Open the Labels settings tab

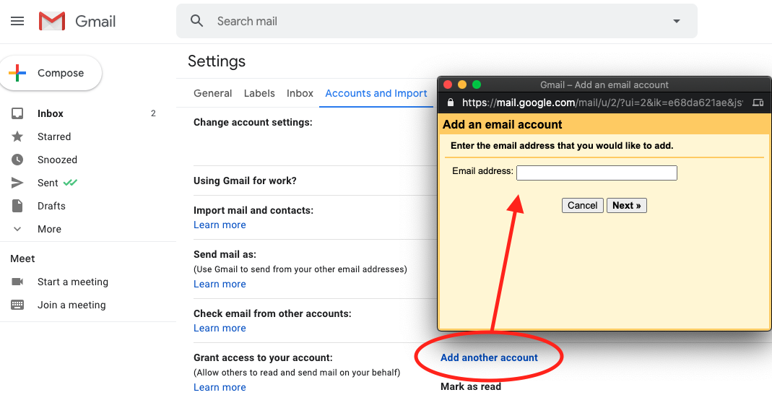259,93
